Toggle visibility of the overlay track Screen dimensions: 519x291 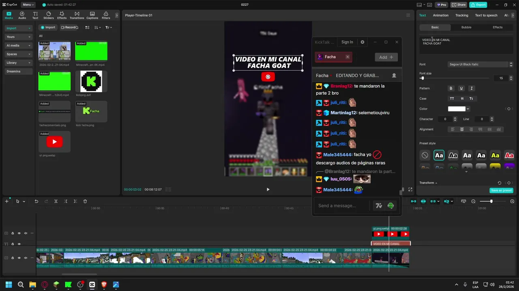point(19,233)
